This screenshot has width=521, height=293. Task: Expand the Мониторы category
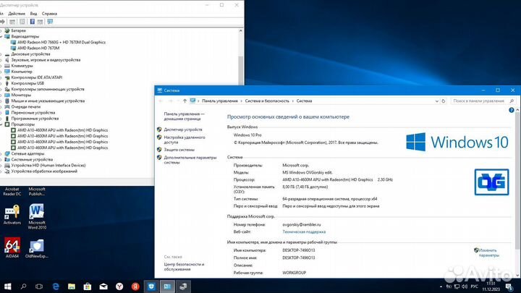click(1, 95)
